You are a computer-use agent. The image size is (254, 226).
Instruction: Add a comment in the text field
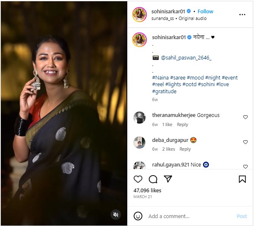point(191,216)
